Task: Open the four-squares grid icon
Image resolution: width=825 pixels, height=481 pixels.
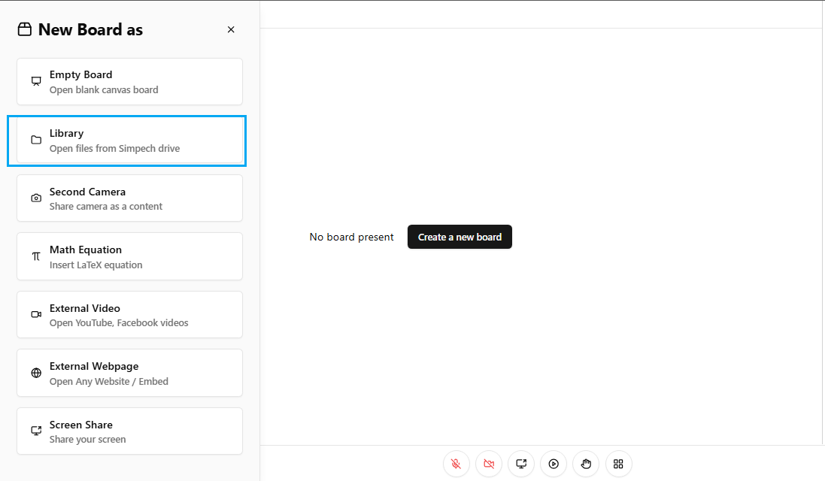Action: click(618, 464)
